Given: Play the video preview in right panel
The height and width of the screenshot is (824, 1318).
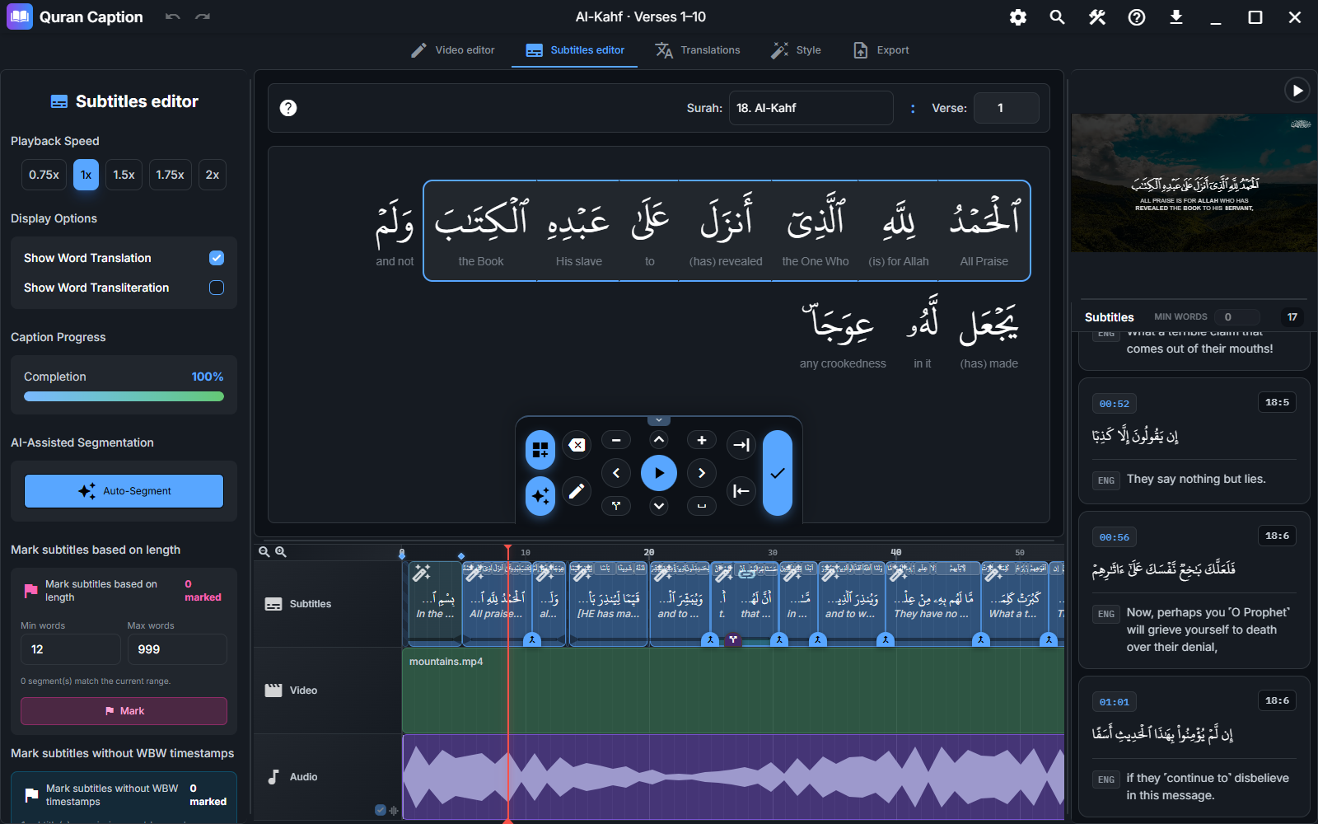Looking at the screenshot, I should tap(1297, 91).
